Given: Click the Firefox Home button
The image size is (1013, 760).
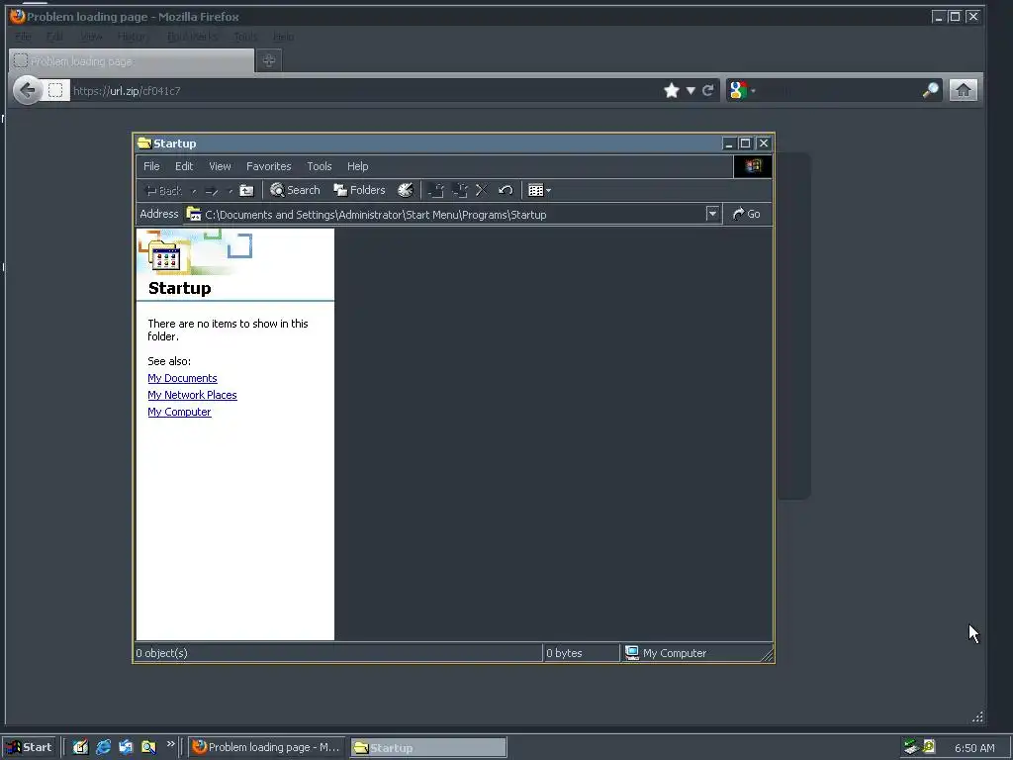Looking at the screenshot, I should [963, 90].
